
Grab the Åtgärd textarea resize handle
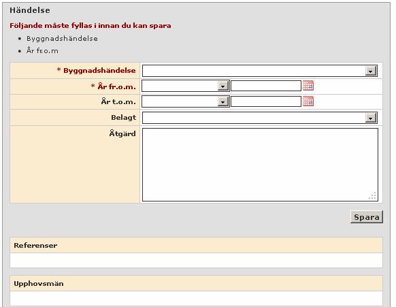pyautogui.click(x=373, y=196)
